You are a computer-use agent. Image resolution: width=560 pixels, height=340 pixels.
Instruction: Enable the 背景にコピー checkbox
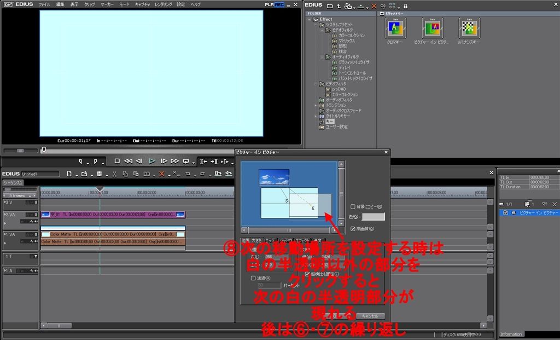pos(353,207)
